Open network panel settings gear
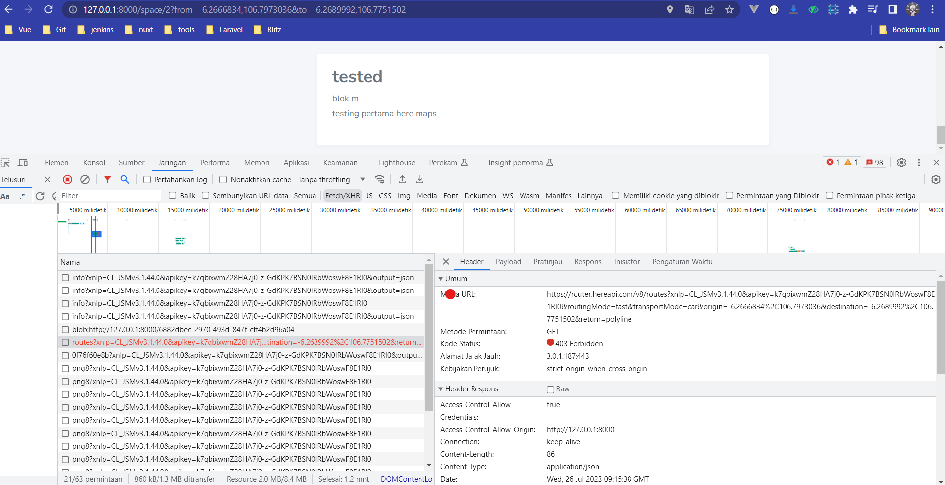The image size is (945, 485). tap(936, 179)
